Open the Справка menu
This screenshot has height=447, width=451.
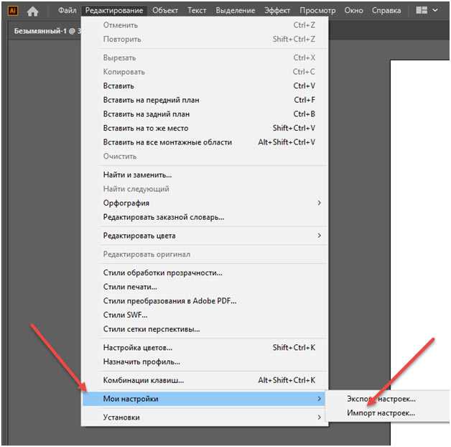pyautogui.click(x=386, y=11)
